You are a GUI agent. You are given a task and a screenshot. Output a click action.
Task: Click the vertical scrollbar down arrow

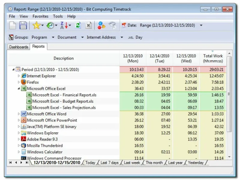pyautogui.click(x=229, y=157)
